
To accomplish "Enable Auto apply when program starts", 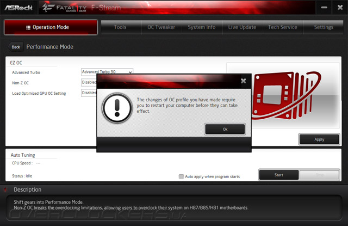I will pos(181,176).
